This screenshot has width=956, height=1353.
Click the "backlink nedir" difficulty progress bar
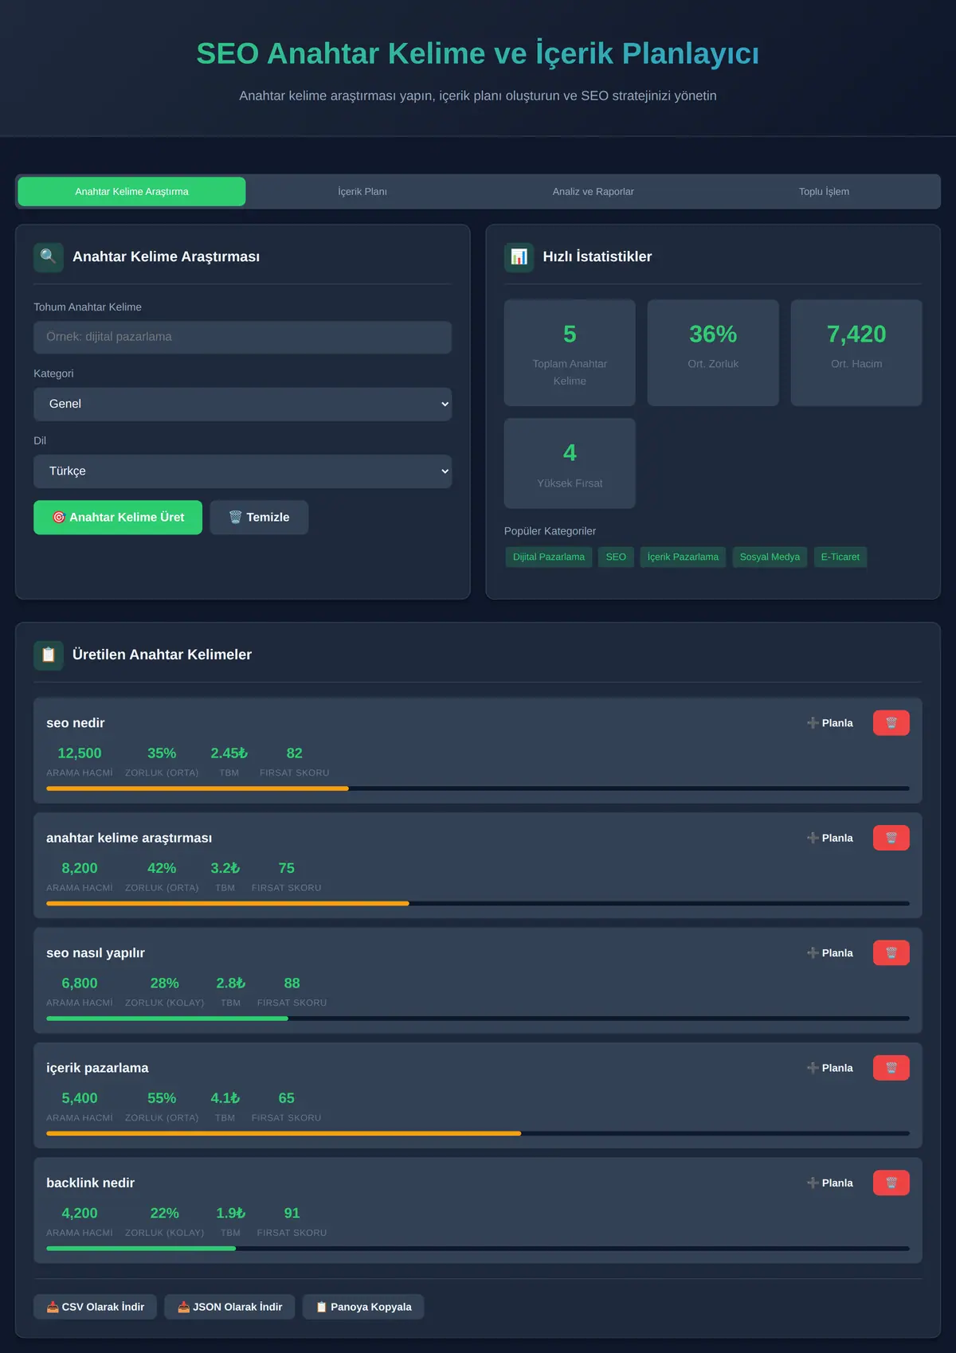coord(478,1249)
